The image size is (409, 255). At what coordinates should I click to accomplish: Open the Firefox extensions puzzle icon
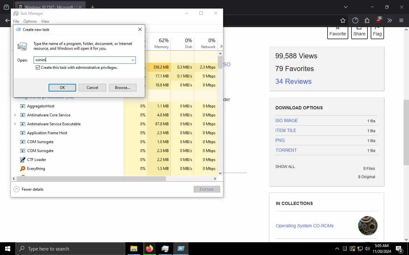tap(367, 20)
